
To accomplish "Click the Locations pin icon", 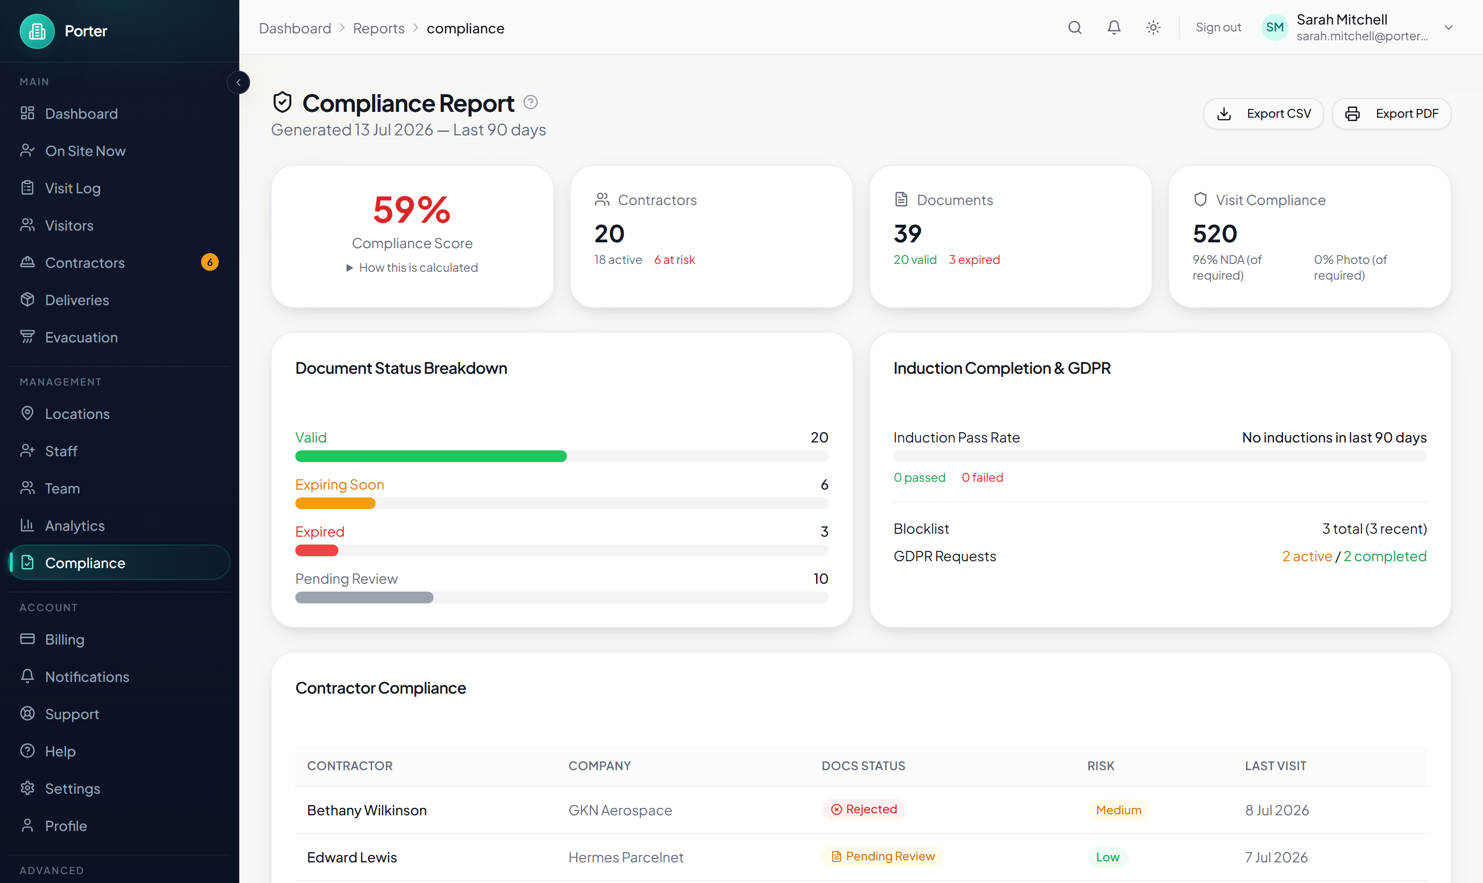I will 27,413.
